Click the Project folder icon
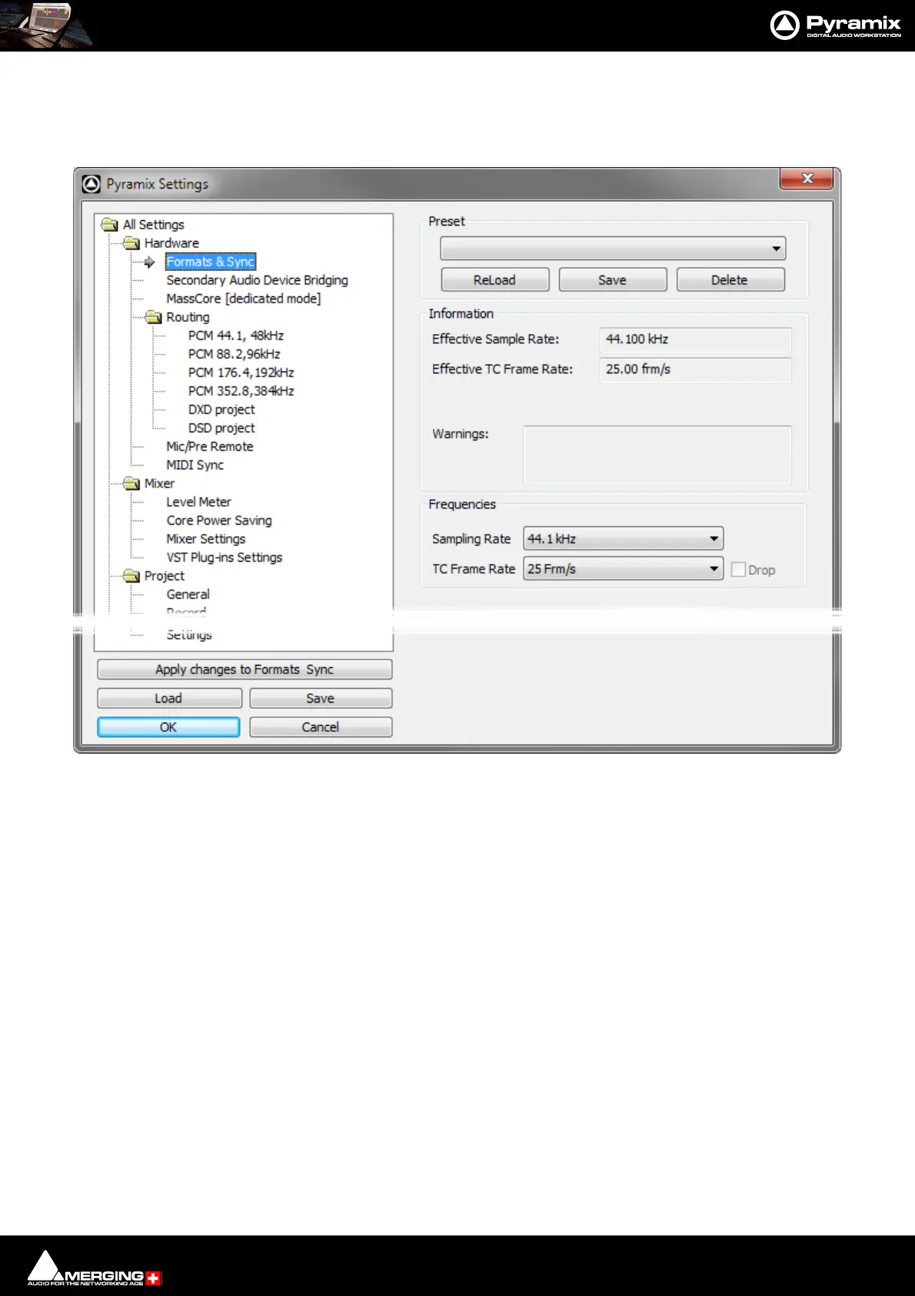Screen dimensions: 915x1296 131,576
